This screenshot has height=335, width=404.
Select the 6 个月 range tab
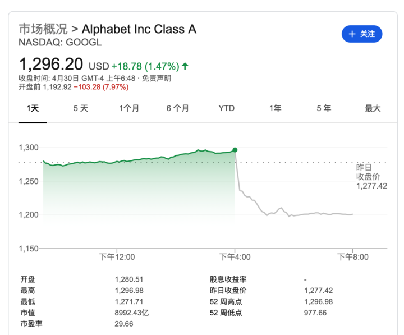coord(177,108)
